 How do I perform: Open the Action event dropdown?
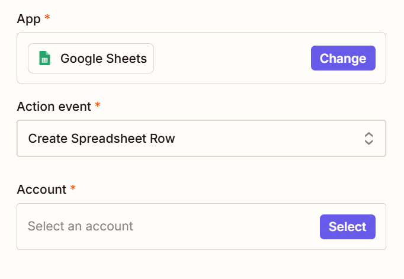201,139
